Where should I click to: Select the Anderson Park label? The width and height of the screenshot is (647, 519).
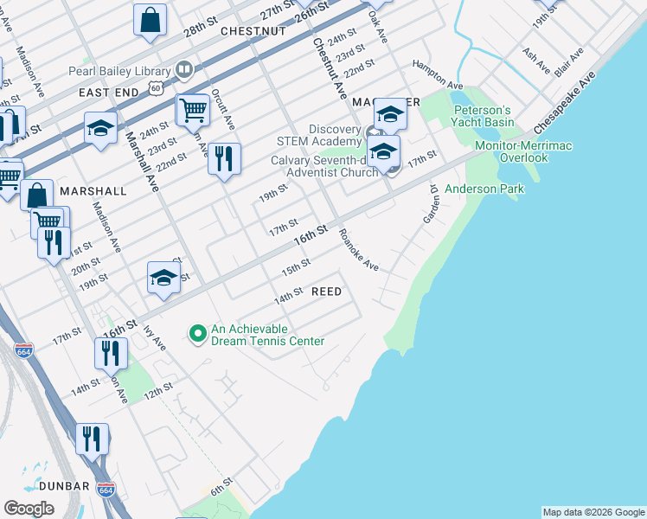click(x=484, y=189)
